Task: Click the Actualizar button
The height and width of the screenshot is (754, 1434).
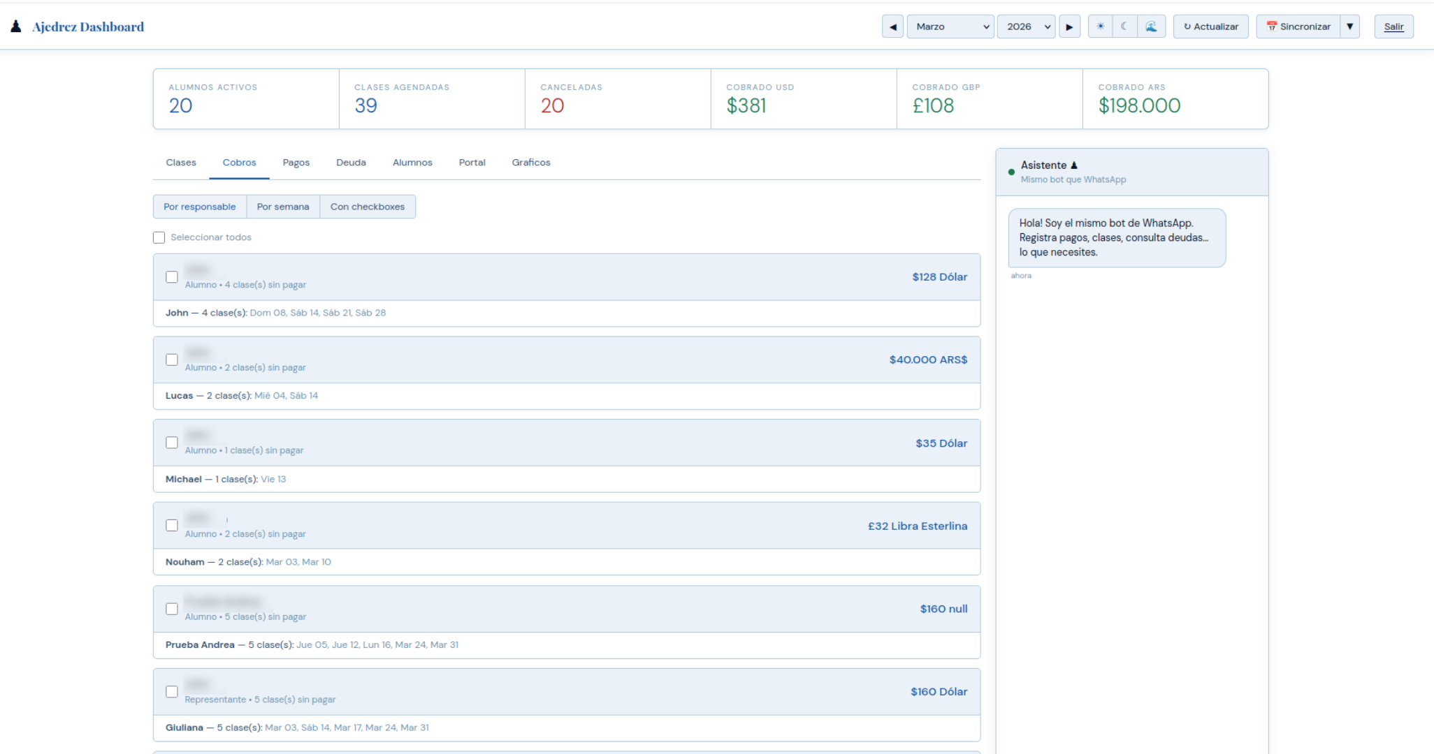Action: point(1210,26)
